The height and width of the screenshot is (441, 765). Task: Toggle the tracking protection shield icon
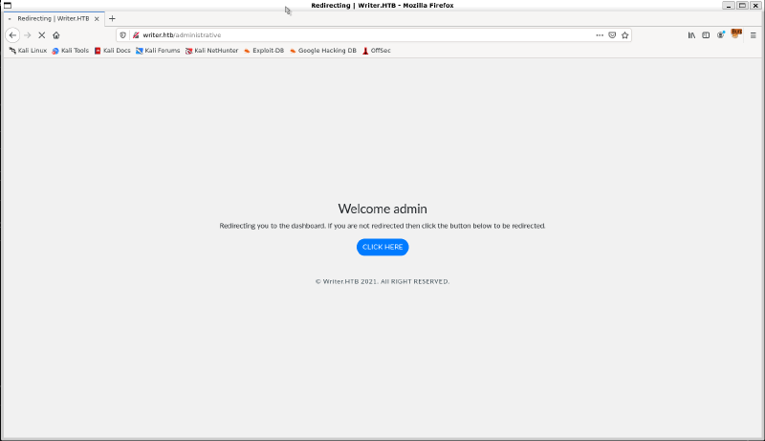coord(122,34)
